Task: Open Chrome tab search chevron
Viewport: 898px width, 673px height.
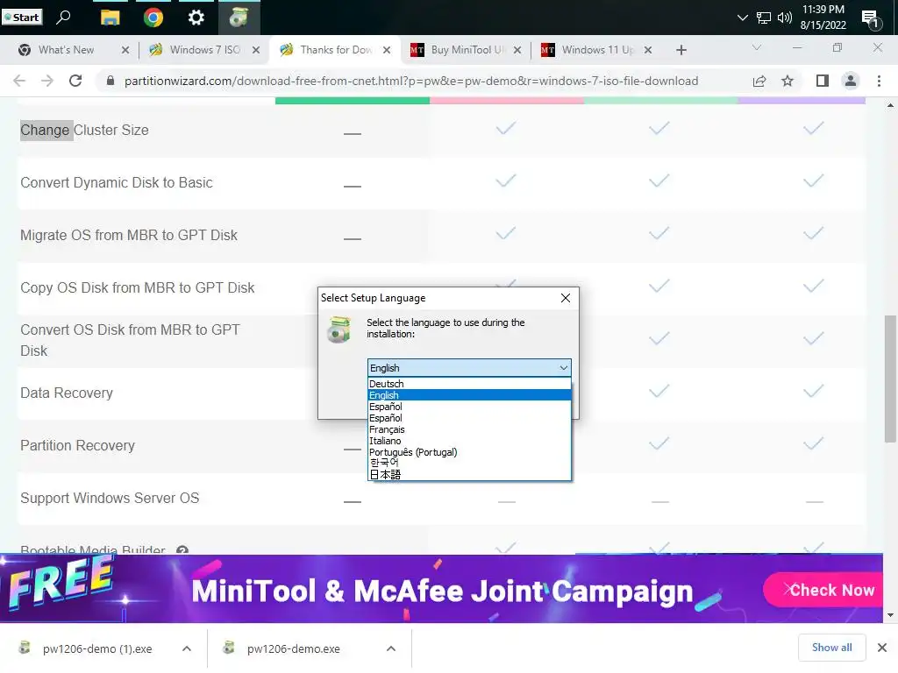Action: point(757,47)
